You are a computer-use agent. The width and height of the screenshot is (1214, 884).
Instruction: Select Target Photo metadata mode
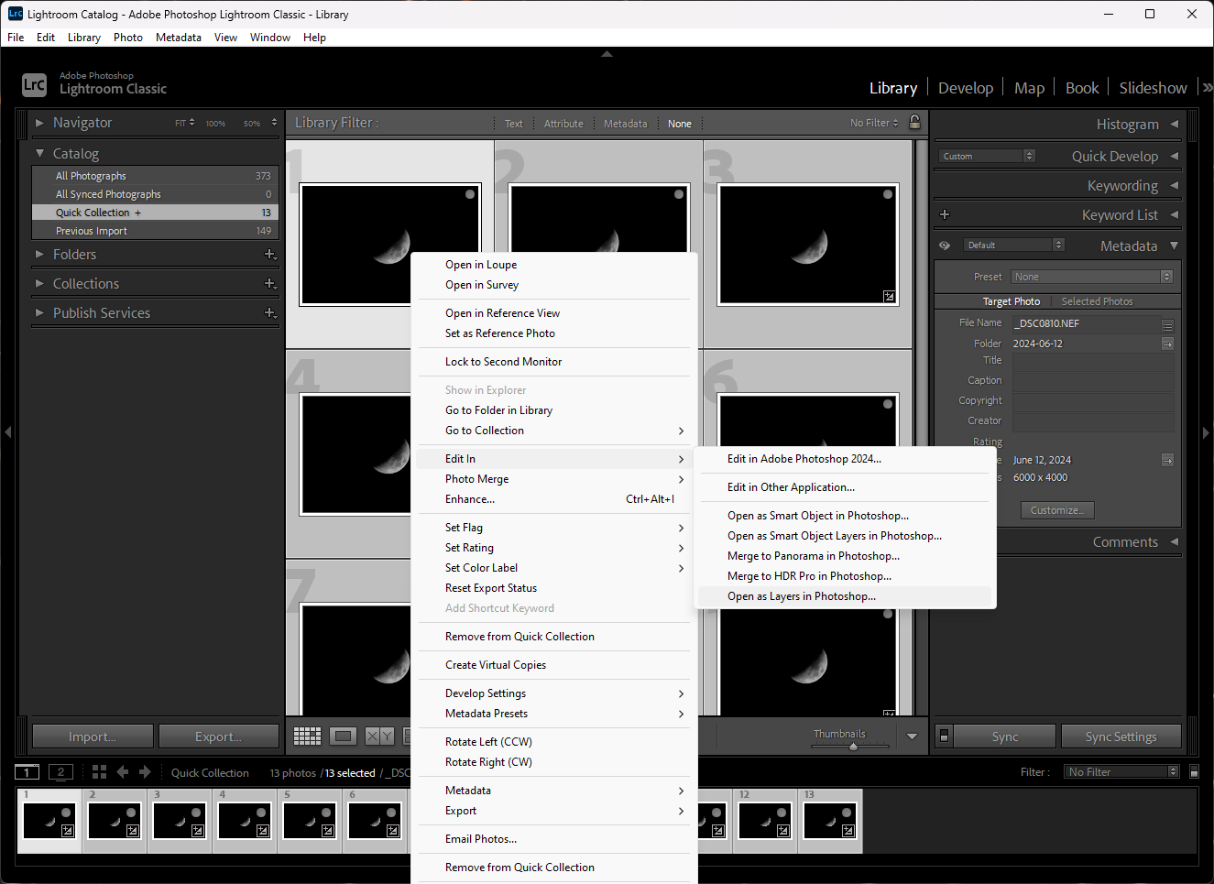coord(1011,301)
